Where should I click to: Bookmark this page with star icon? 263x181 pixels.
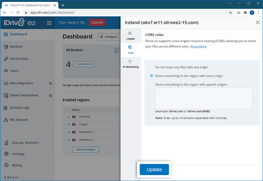230,12
